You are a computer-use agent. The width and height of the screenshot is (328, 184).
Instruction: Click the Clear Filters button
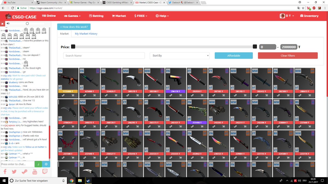(288, 56)
